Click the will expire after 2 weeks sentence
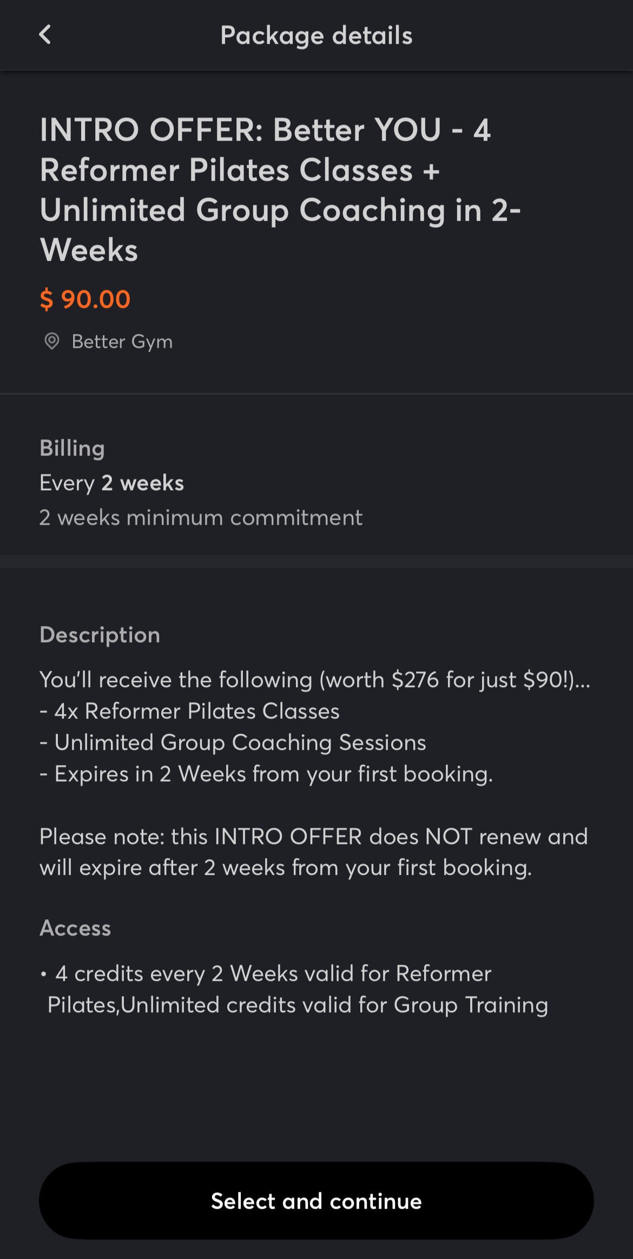This screenshot has height=1259, width=633. [286, 868]
